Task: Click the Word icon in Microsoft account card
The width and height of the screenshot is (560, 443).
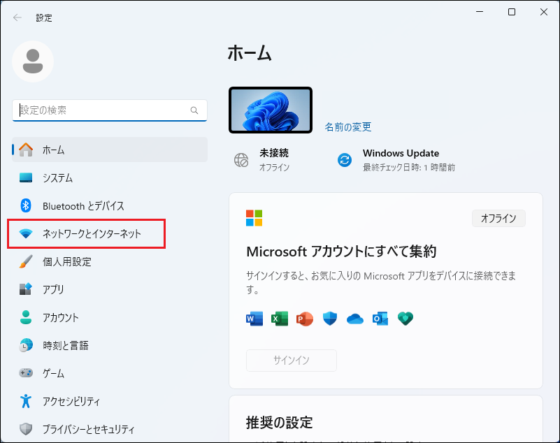Action: (254, 319)
